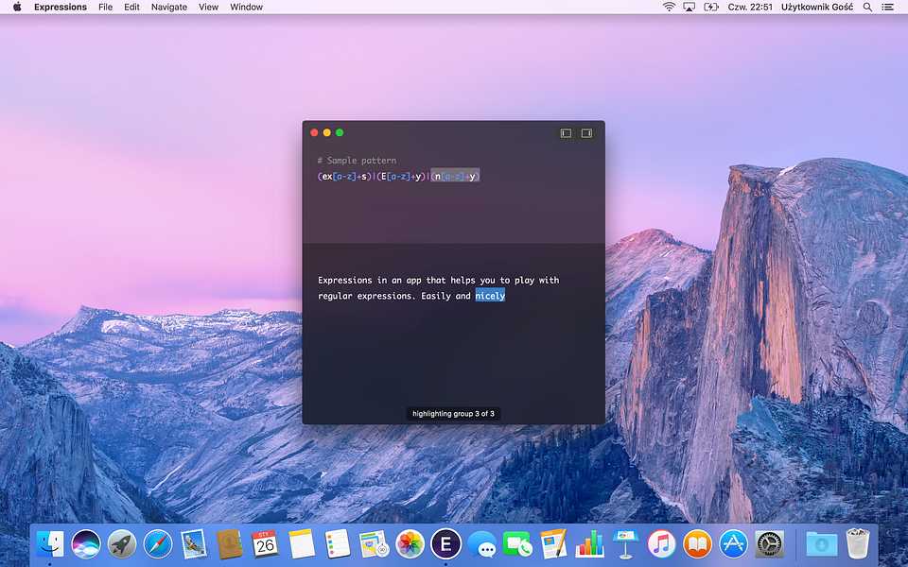
Task: Open Spotlight search in menu bar
Action: pos(867,7)
